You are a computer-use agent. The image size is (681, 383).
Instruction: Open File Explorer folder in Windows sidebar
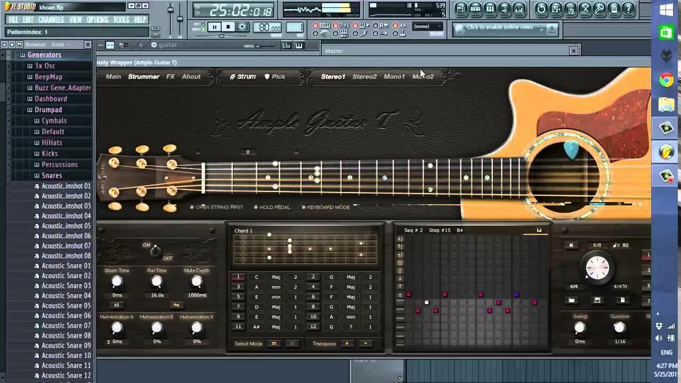[x=666, y=104]
